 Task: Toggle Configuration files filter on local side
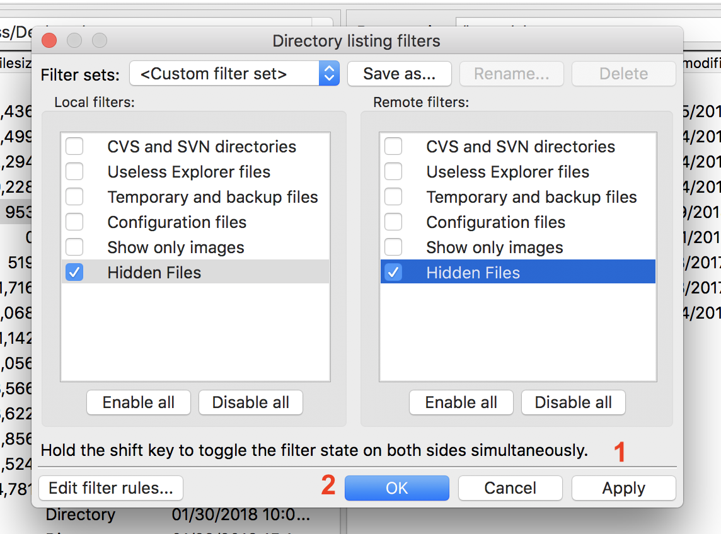74,222
